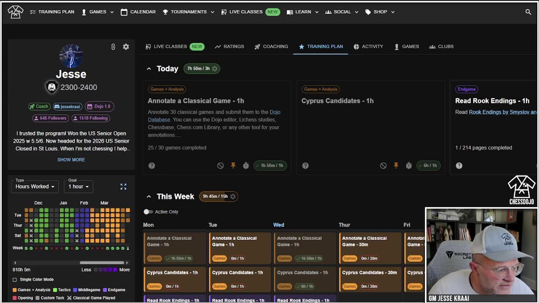Skip the Cyprus Candidates task for today
This screenshot has height=303, width=539.
click(383, 165)
